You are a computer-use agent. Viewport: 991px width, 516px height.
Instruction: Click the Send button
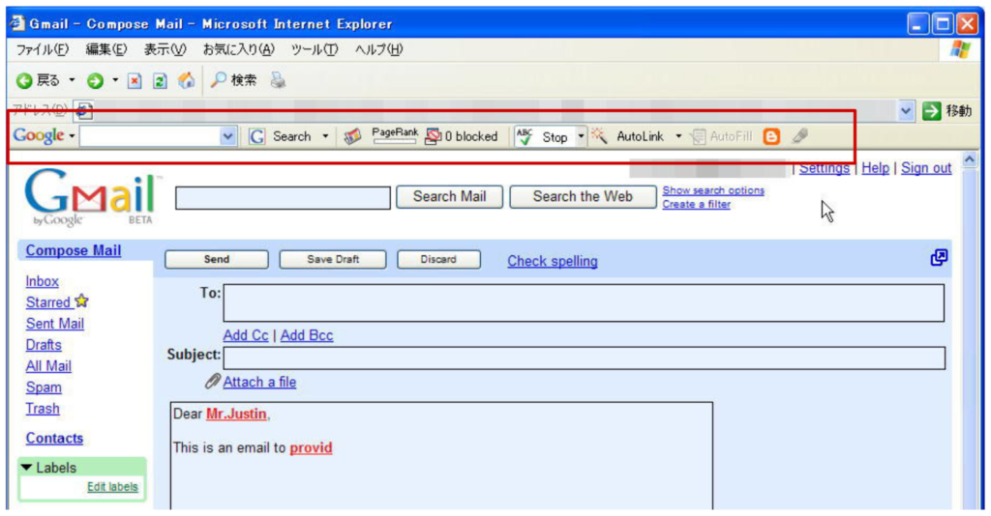(x=217, y=259)
